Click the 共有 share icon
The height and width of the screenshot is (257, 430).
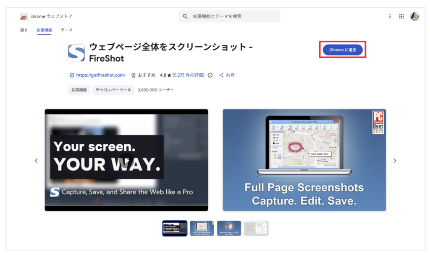[221, 75]
